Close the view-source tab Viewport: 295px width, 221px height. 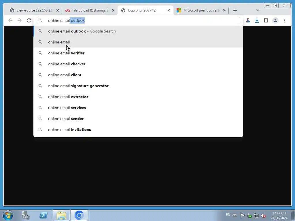click(58, 10)
